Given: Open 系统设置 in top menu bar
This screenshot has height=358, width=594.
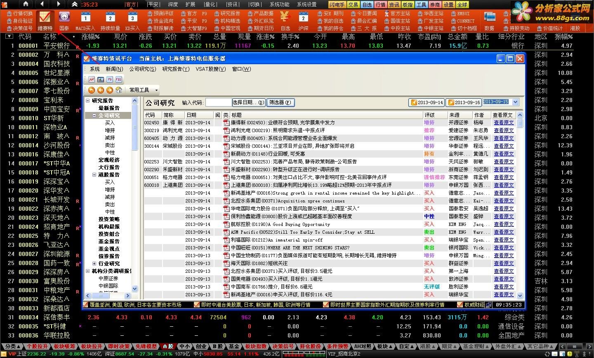Looking at the screenshot, I should pyautogui.click(x=306, y=5).
